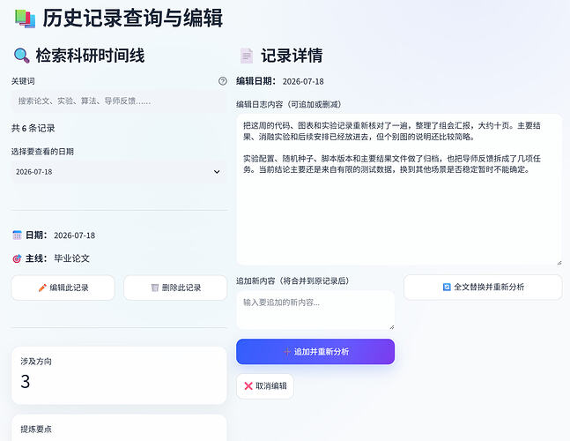Click the resize handle of the log text area

(559, 262)
